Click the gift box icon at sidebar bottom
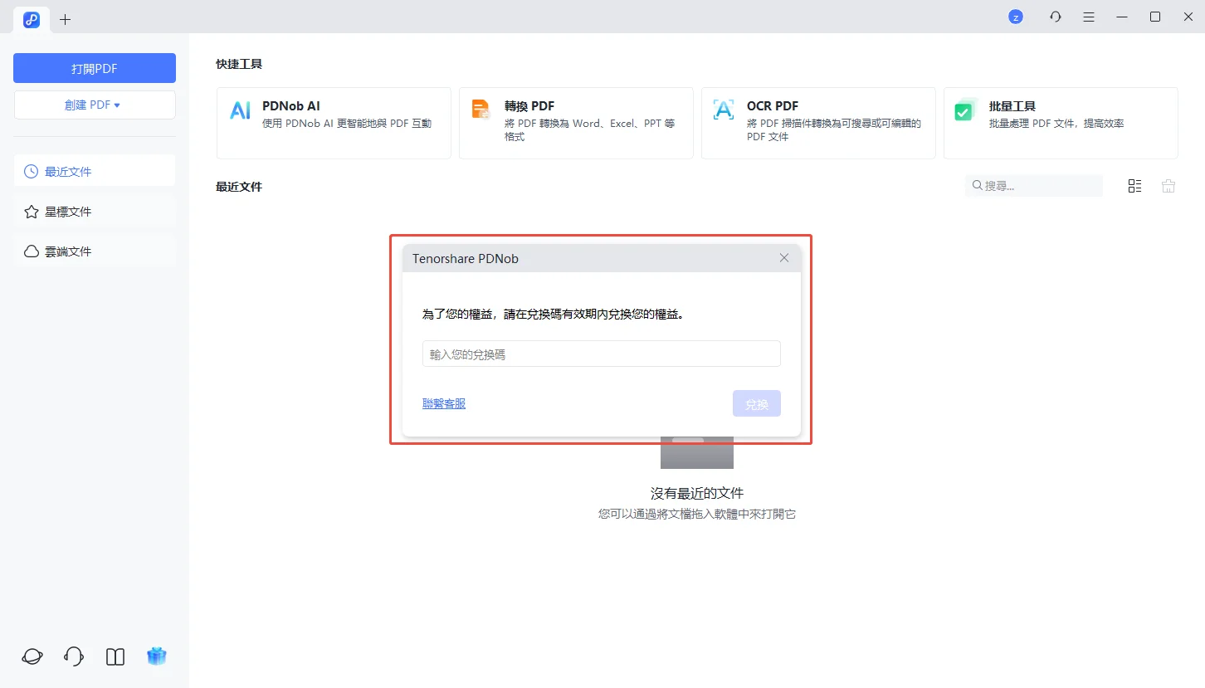This screenshot has height=688, width=1205. pos(157,656)
